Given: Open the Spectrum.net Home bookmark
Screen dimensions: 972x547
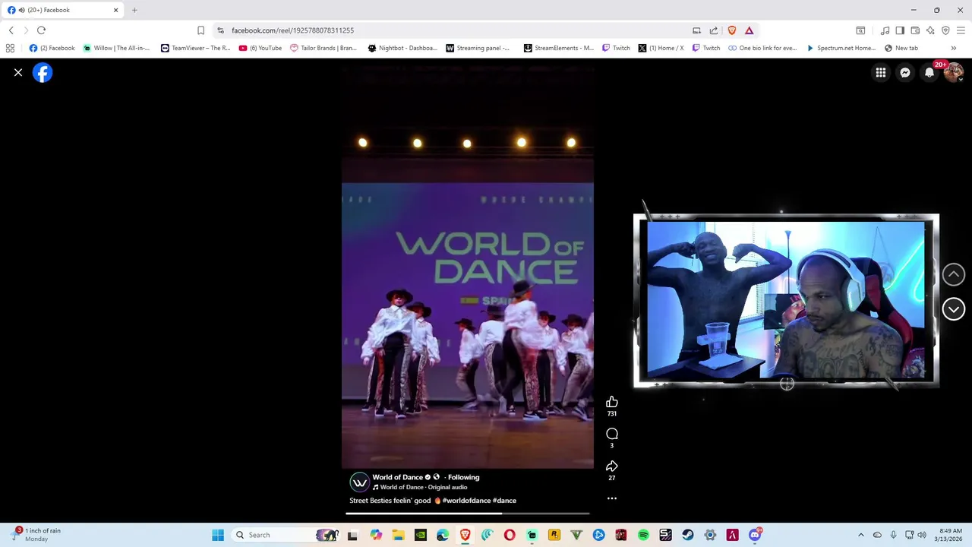Looking at the screenshot, I should pyautogui.click(x=841, y=48).
